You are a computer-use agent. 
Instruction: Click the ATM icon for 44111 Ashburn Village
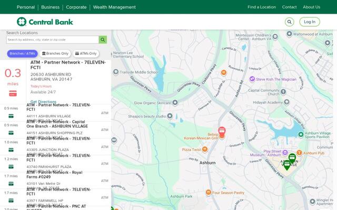pyautogui.click(x=11, y=116)
